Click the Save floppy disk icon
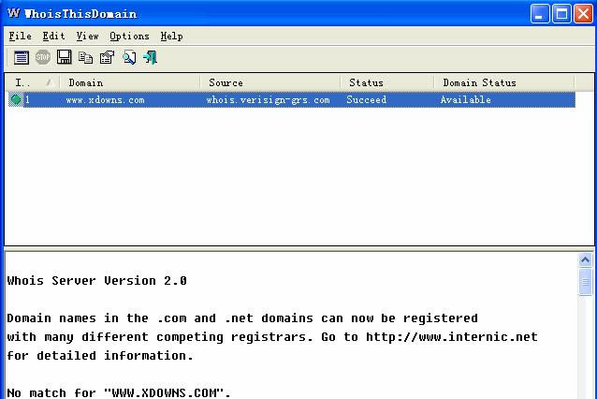 click(65, 58)
